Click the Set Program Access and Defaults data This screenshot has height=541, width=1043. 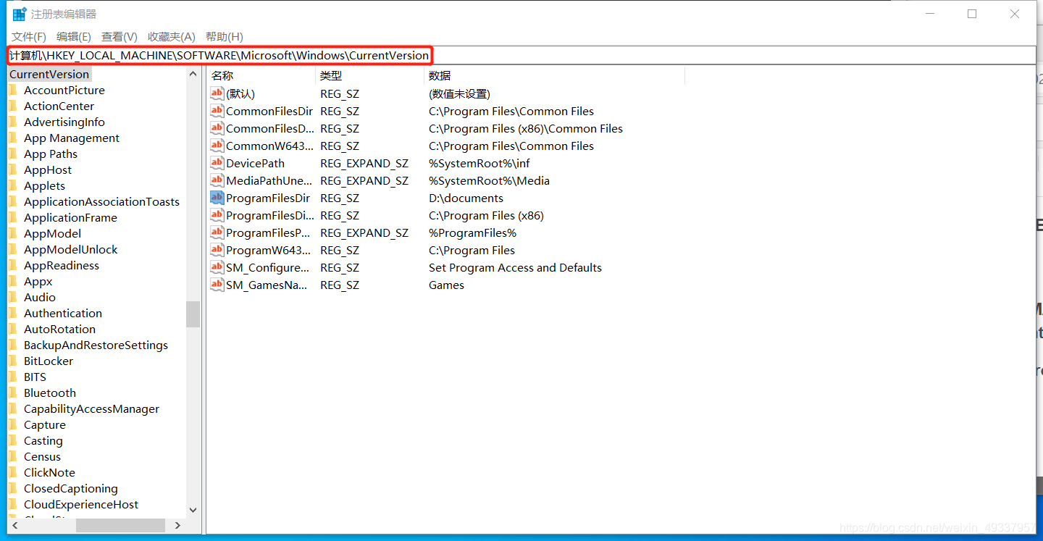coord(515,267)
